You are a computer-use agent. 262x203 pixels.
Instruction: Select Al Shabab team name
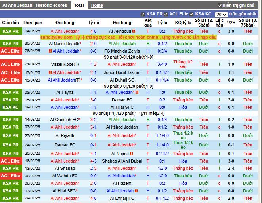tap(65, 168)
